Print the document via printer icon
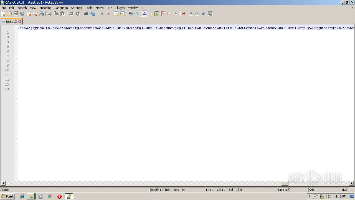355x200 pixels. pyautogui.click(x=41, y=14)
